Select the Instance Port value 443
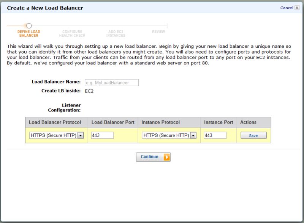This screenshot has height=223, width=304. click(x=215, y=135)
